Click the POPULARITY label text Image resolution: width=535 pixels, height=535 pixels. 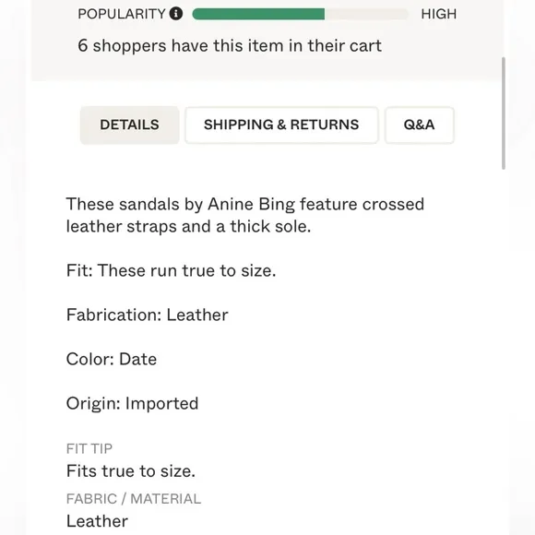coord(122,14)
